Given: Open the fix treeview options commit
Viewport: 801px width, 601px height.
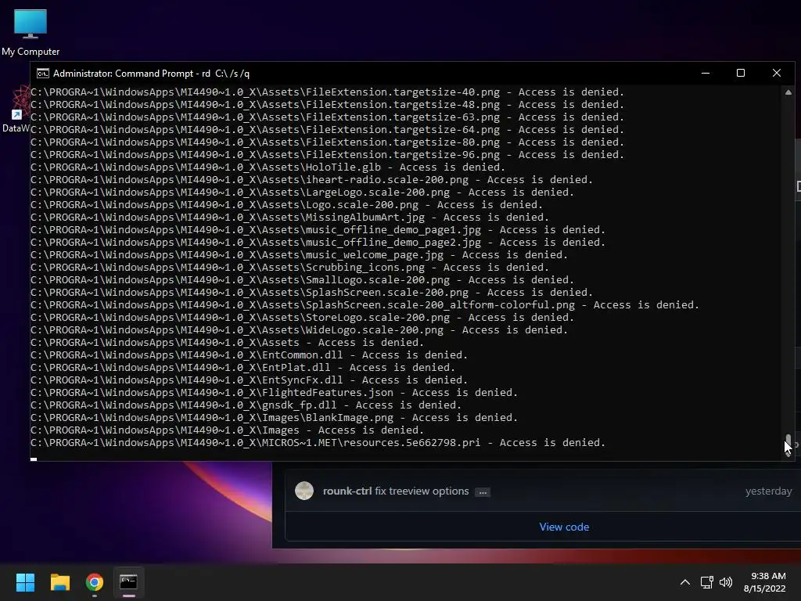Looking at the screenshot, I should click(x=422, y=491).
